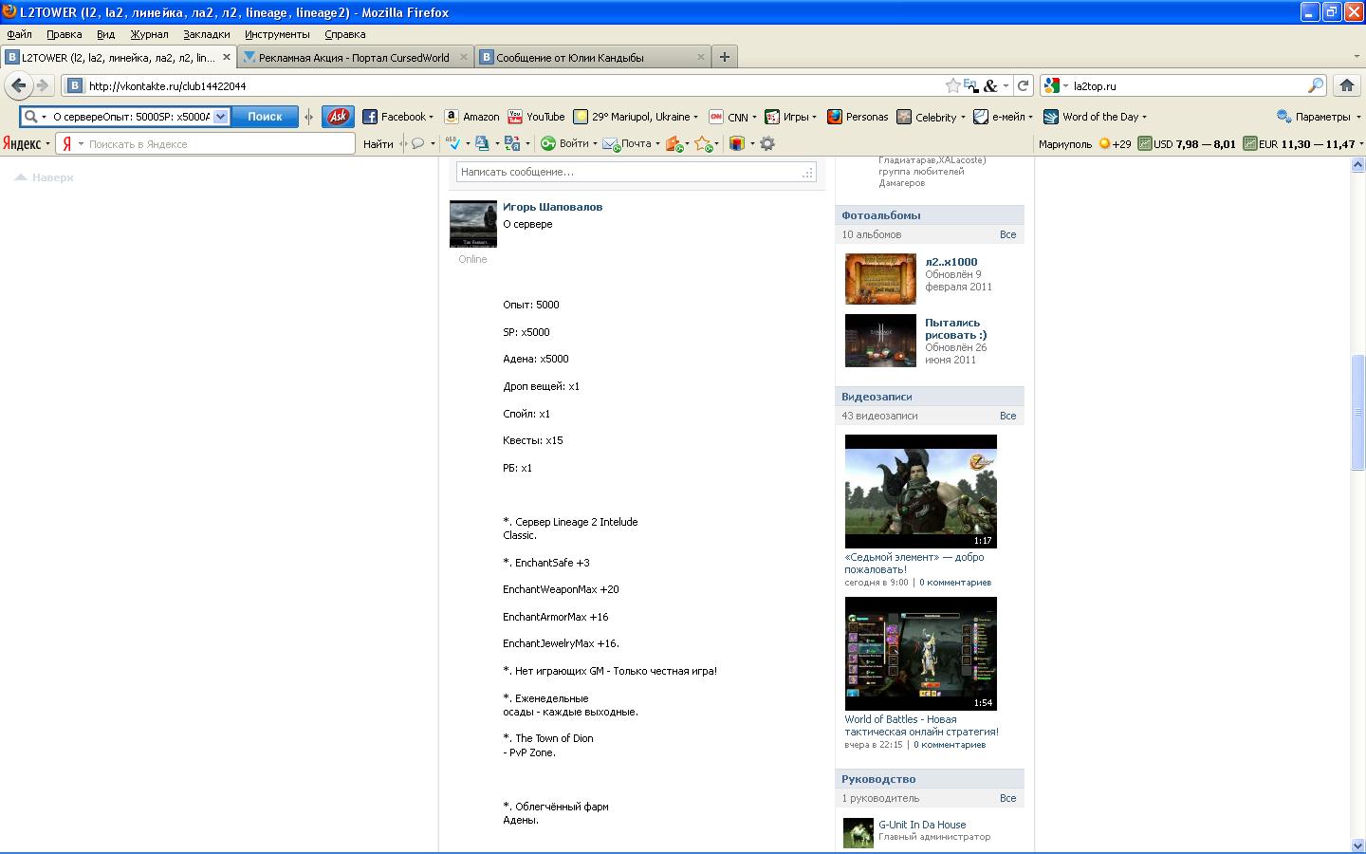Click the Написать сообщение input field
This screenshot has width=1366, height=854.
click(636, 172)
